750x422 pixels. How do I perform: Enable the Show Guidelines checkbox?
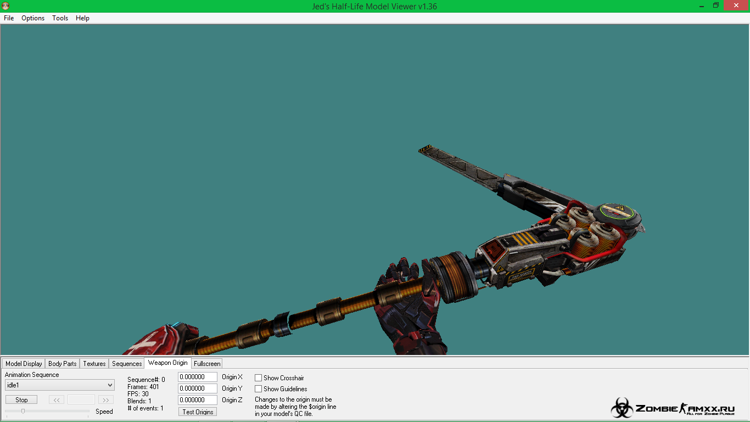point(258,389)
